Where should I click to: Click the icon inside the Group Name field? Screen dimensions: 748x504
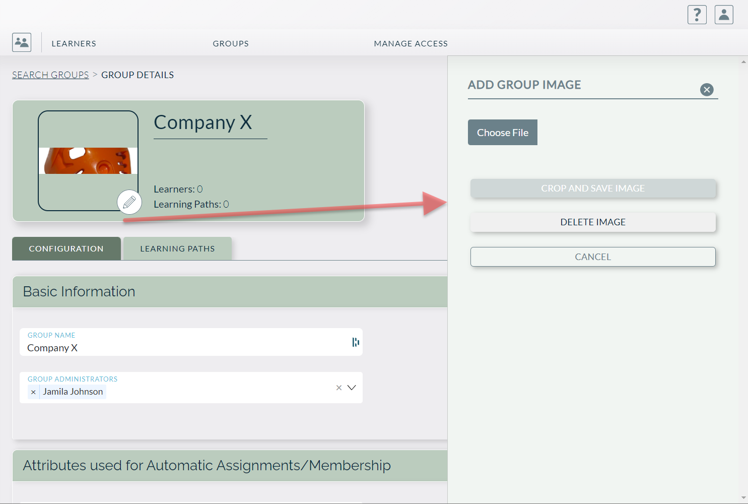356,342
